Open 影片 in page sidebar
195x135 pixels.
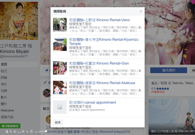point(4,97)
